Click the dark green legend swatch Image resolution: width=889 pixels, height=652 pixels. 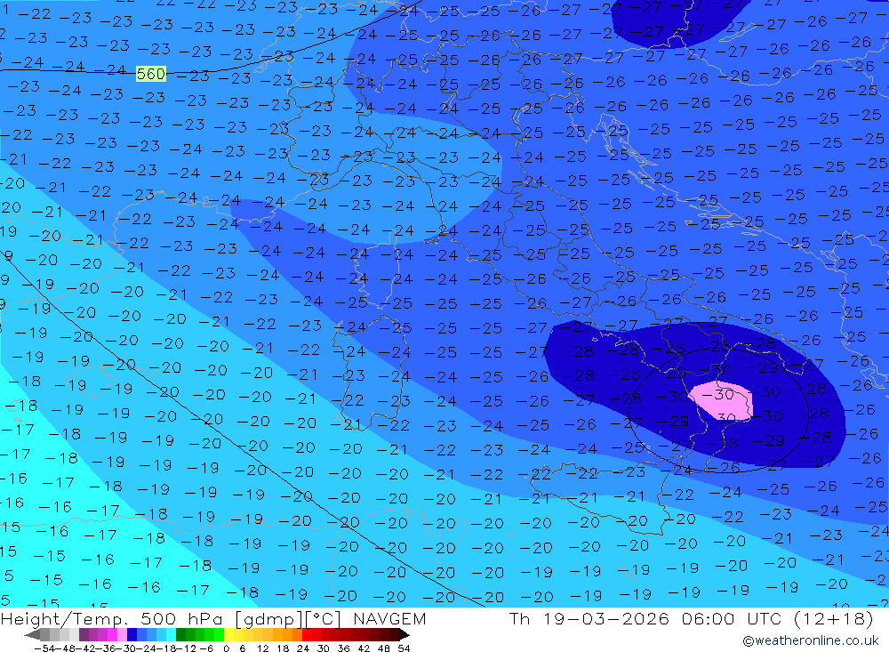click(180, 634)
